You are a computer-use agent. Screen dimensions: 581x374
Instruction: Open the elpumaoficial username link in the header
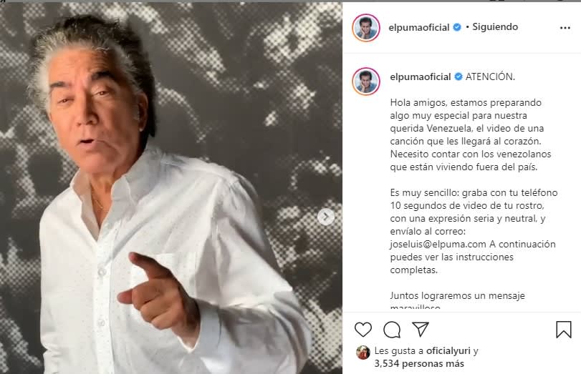click(418, 27)
